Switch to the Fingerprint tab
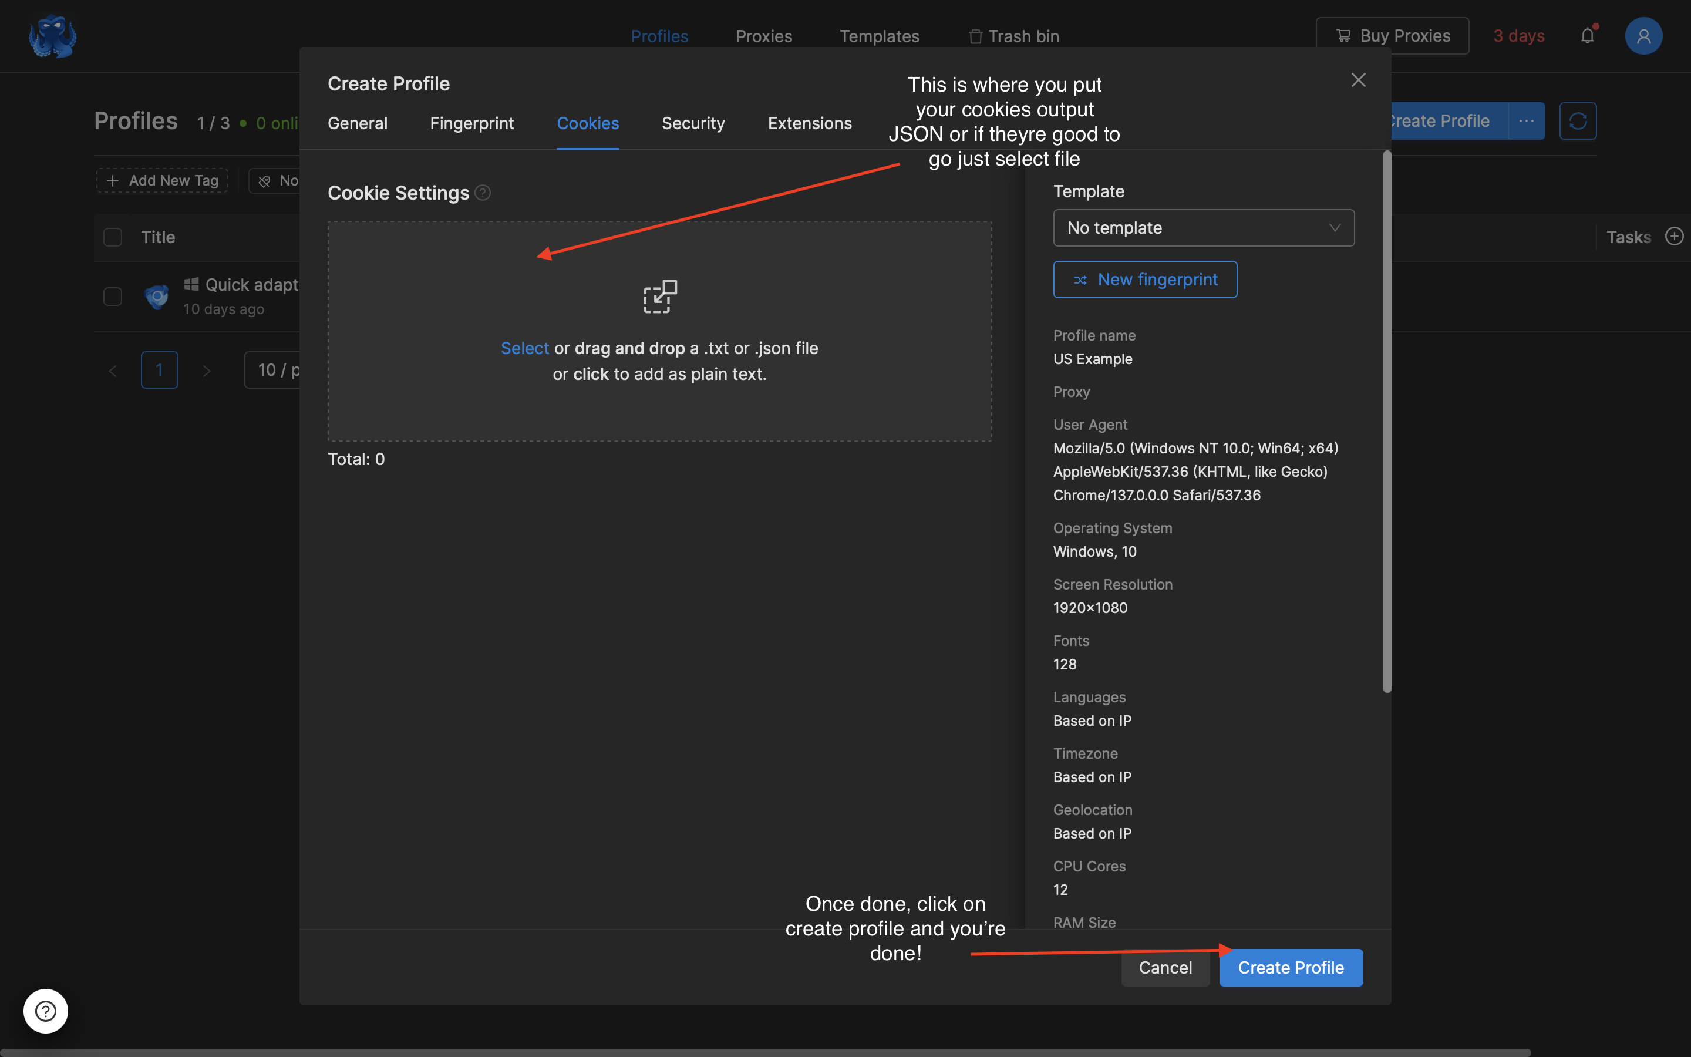Screen dimensions: 1691x1057 pyautogui.click(x=471, y=123)
